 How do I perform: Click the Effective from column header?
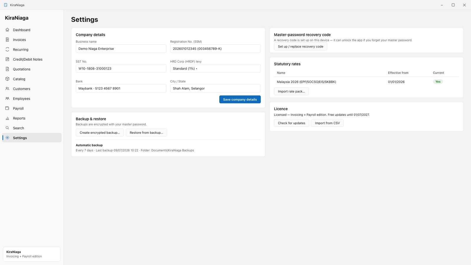tap(398, 73)
